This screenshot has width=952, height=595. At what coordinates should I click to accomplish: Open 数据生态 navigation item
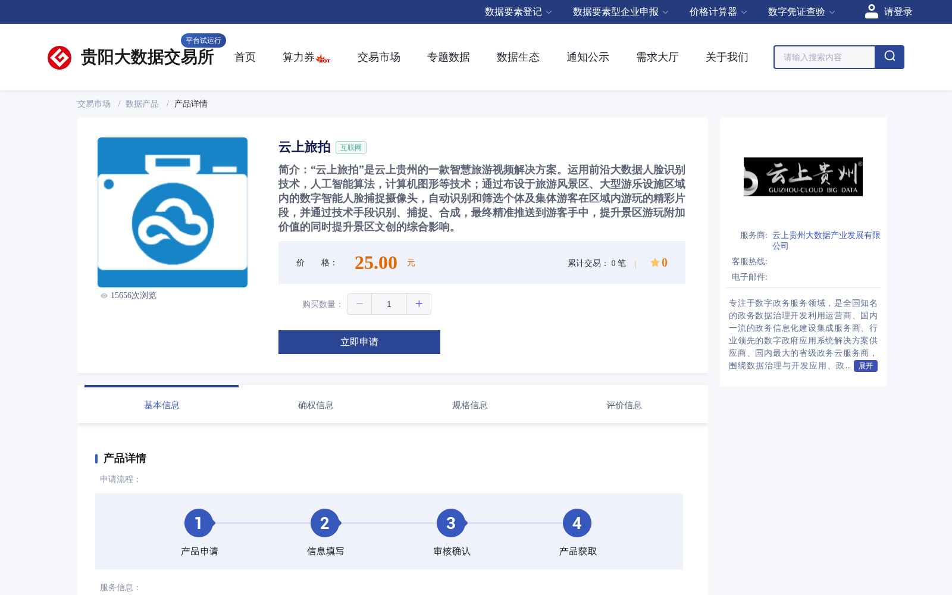click(518, 57)
